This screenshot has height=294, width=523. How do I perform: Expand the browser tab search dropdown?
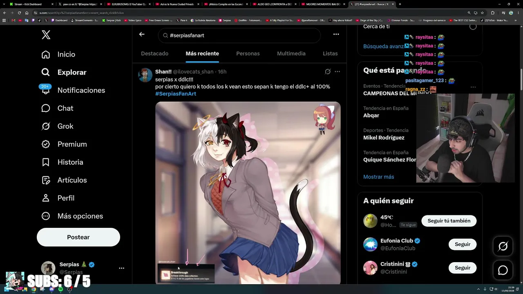click(x=4, y=4)
